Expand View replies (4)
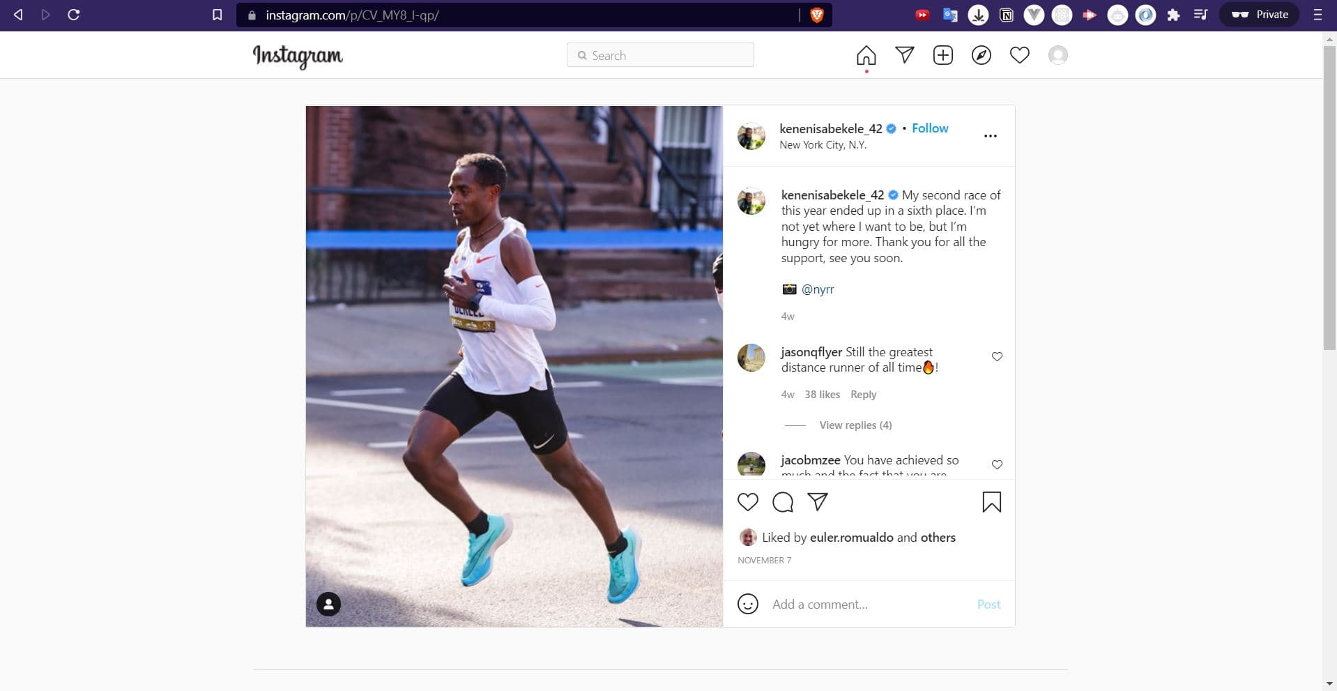This screenshot has width=1337, height=691. 855,425
